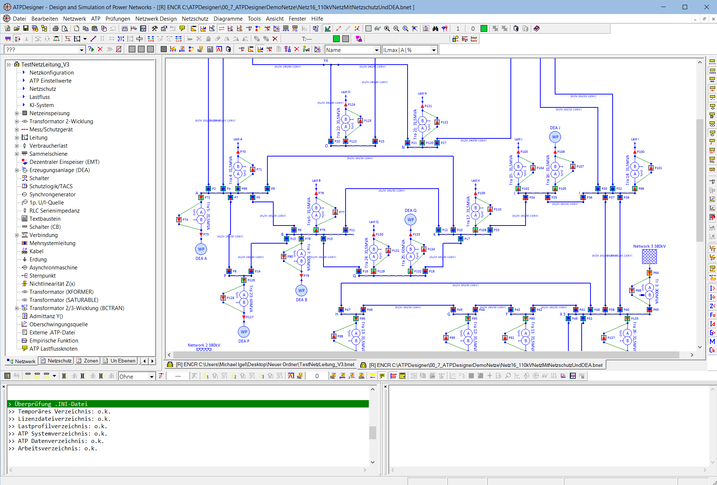The height and width of the screenshot is (485, 717).
Task: Open the Netzschutz menu
Action: [195, 18]
